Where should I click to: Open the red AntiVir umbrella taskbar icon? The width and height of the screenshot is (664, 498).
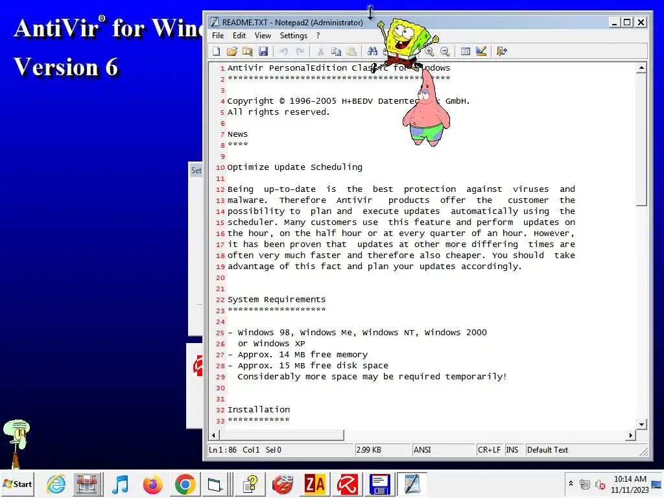(348, 484)
